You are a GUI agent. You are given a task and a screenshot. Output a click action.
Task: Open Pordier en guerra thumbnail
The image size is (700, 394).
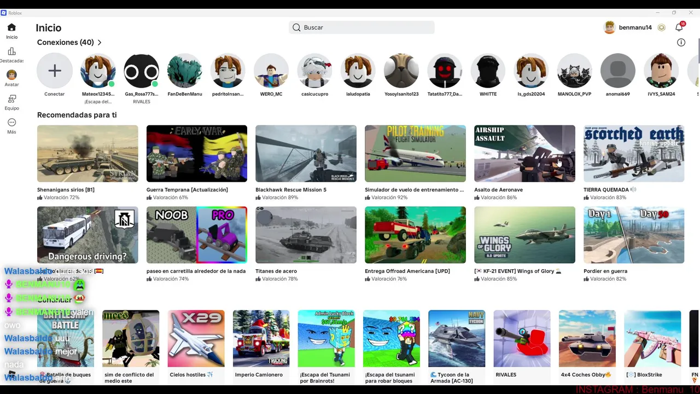[x=634, y=235]
